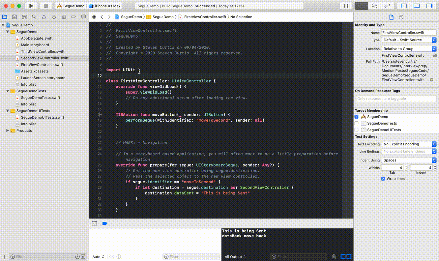This screenshot has height=261, width=439.
Task: Toggle the Inspectors panel visibility
Action: [429, 6]
